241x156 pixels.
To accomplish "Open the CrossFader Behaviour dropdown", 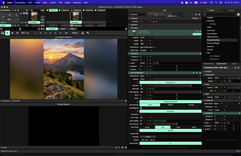I will [220, 107].
